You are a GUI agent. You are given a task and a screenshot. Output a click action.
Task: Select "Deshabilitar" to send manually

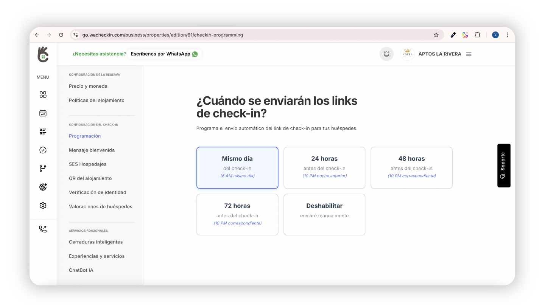(x=324, y=214)
